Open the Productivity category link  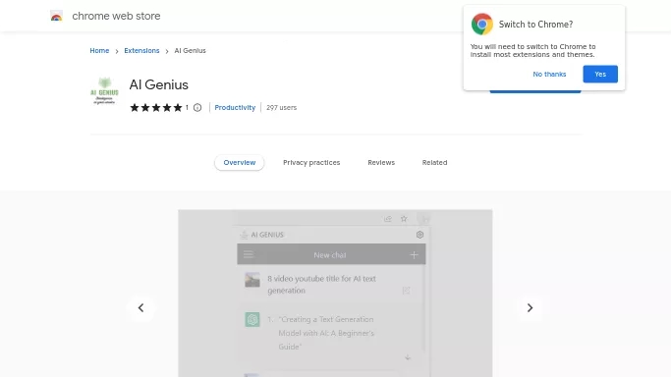(x=235, y=108)
